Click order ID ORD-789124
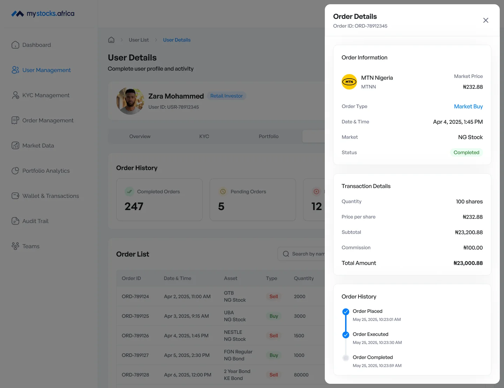The height and width of the screenshot is (388, 504). pyautogui.click(x=135, y=296)
